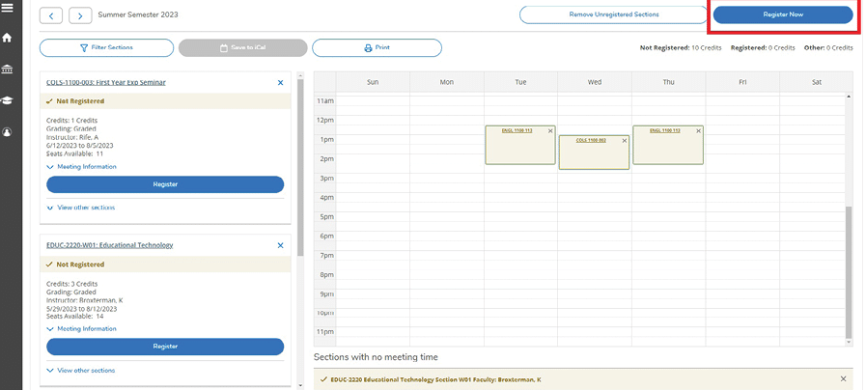Open the Financial Information bank icon
866x390 pixels.
pyautogui.click(x=8, y=70)
